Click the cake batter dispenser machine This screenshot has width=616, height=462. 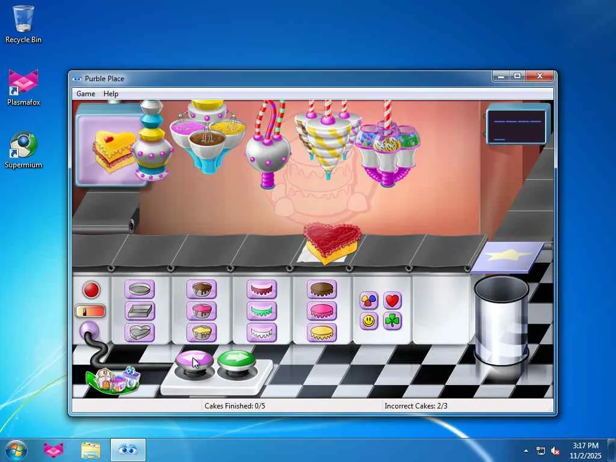[152, 141]
